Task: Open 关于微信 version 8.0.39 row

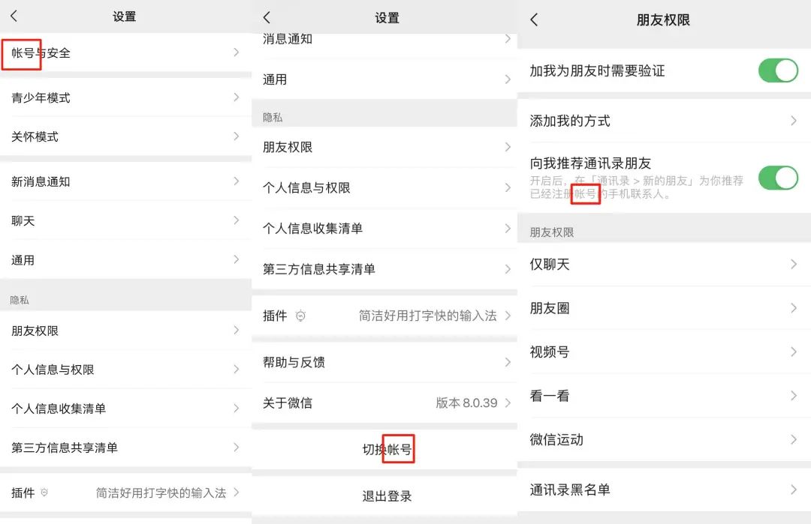Action: tap(384, 403)
